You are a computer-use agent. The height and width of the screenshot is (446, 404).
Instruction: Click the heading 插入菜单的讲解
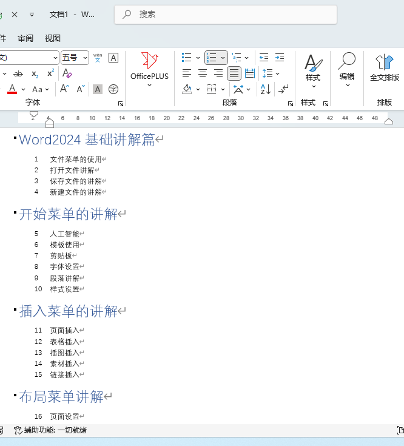pos(68,311)
